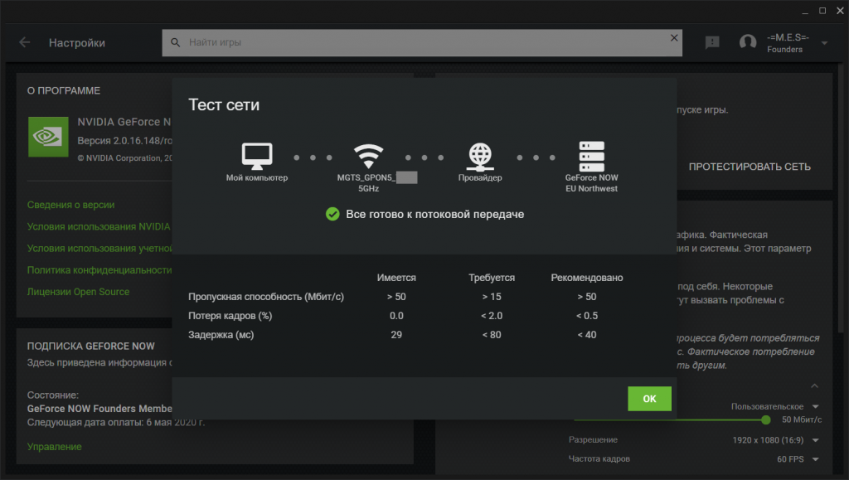Click the back arrow next to Настройки
The height and width of the screenshot is (480, 849).
[x=24, y=42]
